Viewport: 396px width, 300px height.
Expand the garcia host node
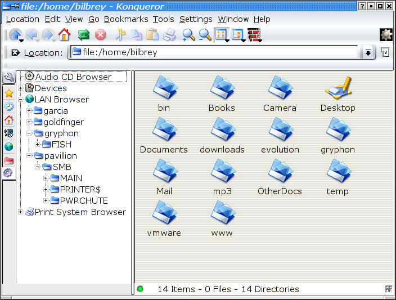(29, 111)
